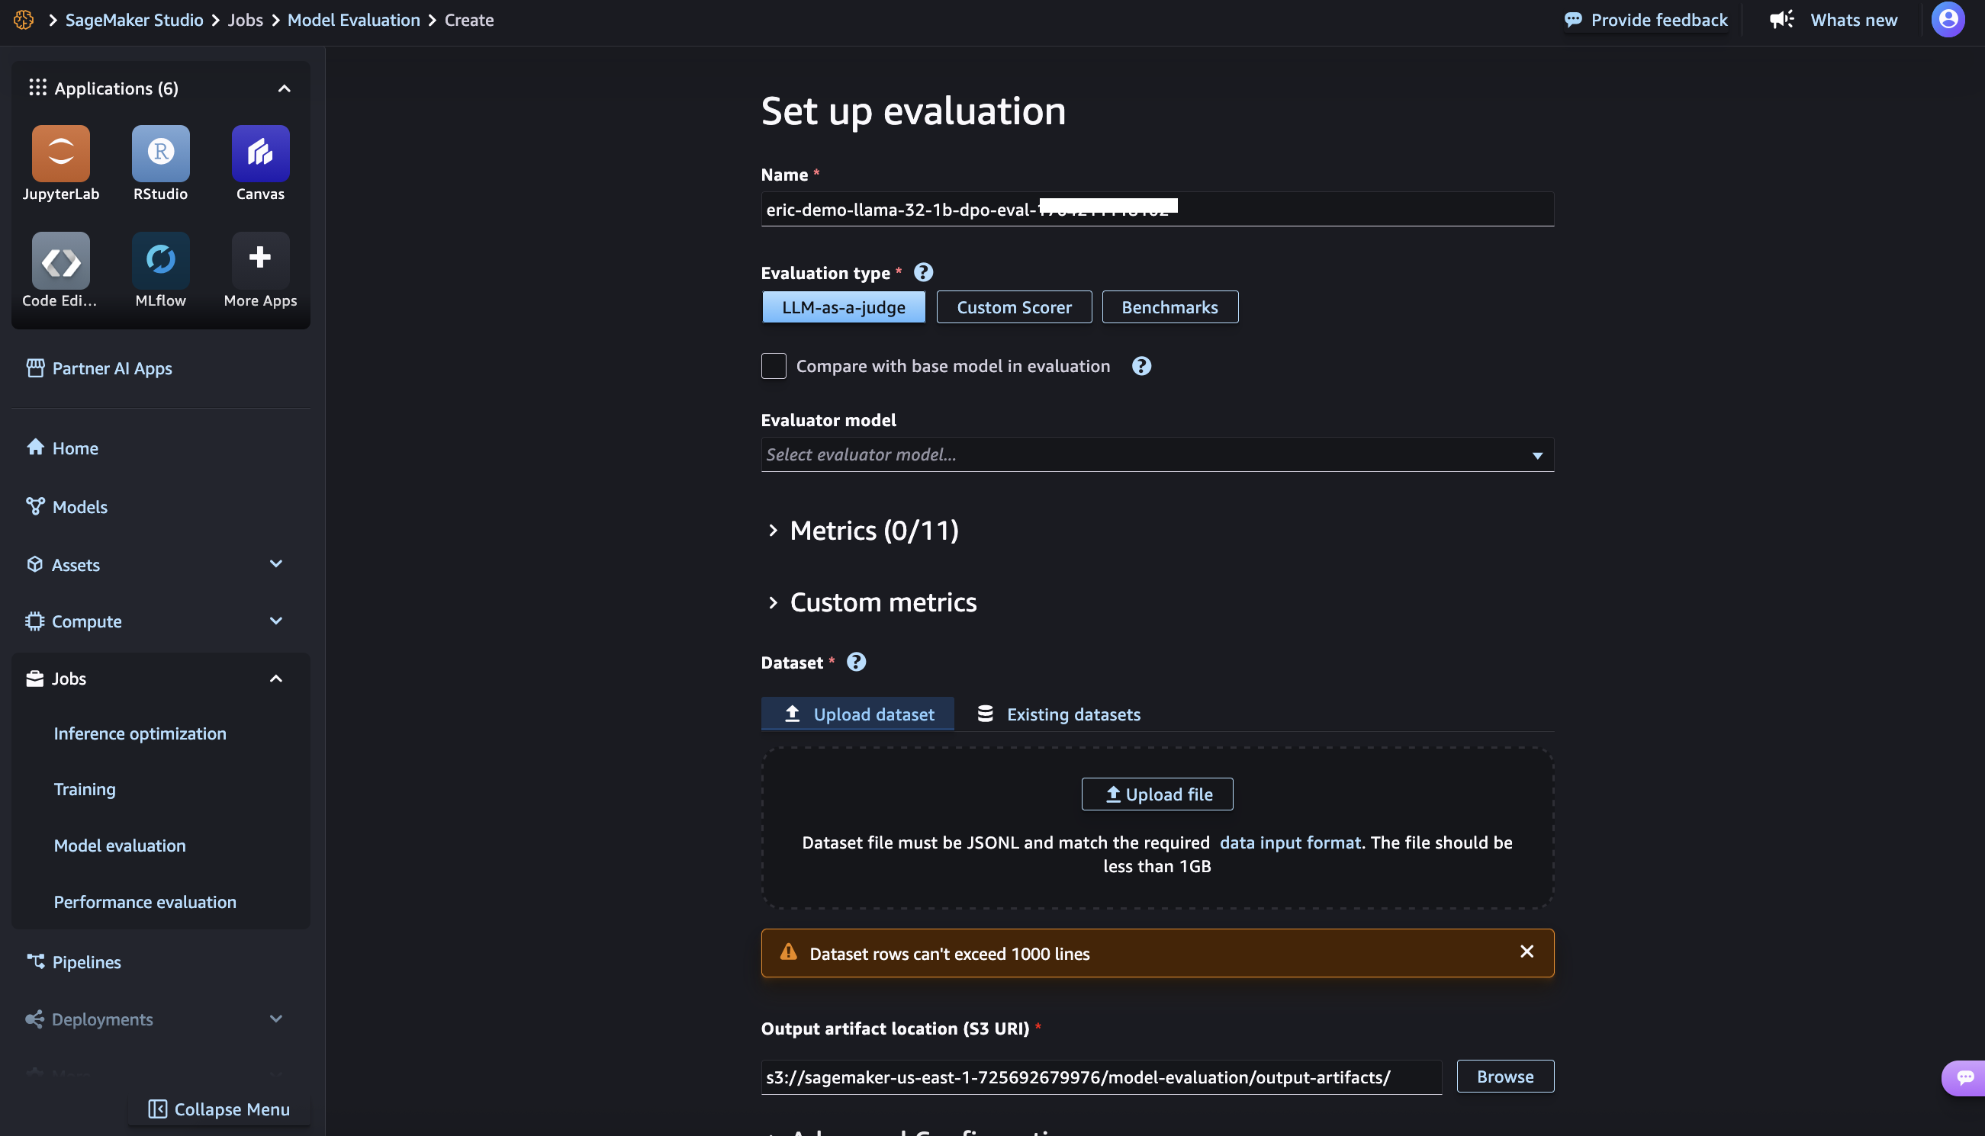
Task: Select LLM-as-a-judge evaluation type
Action: [843, 307]
